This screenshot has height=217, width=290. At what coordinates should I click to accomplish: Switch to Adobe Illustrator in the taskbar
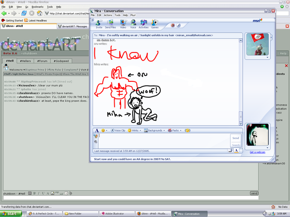117,214
